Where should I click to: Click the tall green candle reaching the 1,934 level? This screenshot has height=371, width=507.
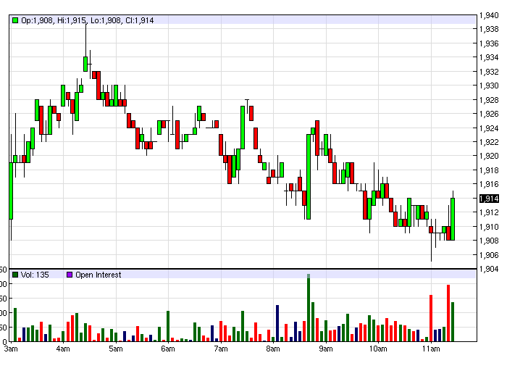click(85, 64)
